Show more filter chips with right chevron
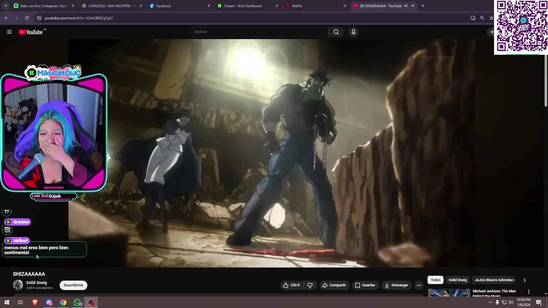Screen dimensions: 548x308 (524, 280)
